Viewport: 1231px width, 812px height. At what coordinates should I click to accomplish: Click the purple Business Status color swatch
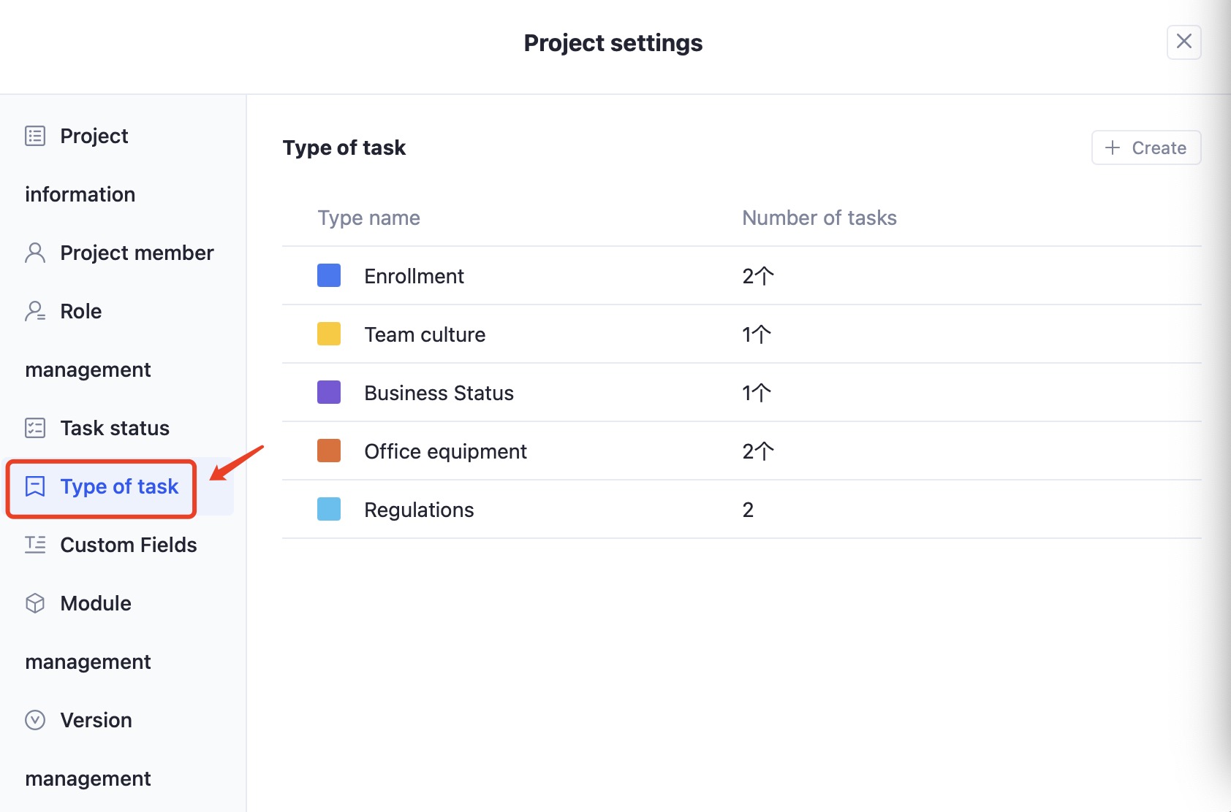click(329, 393)
